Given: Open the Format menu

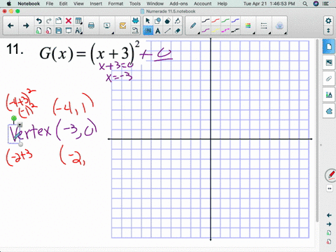Looking at the screenshot, I should click(x=115, y=3).
